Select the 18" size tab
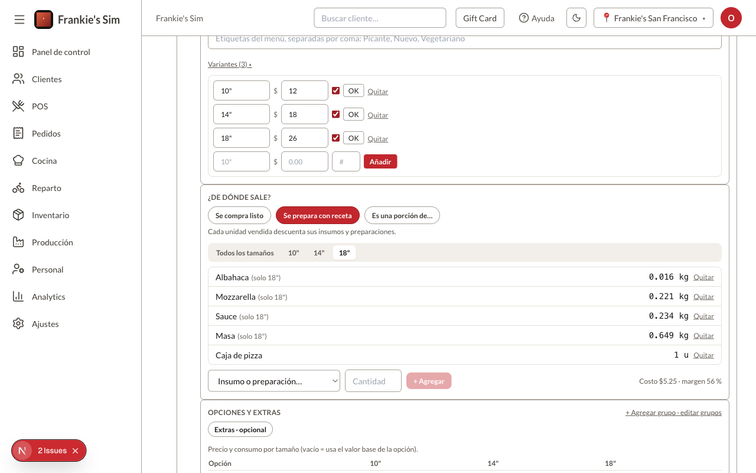 click(x=344, y=253)
